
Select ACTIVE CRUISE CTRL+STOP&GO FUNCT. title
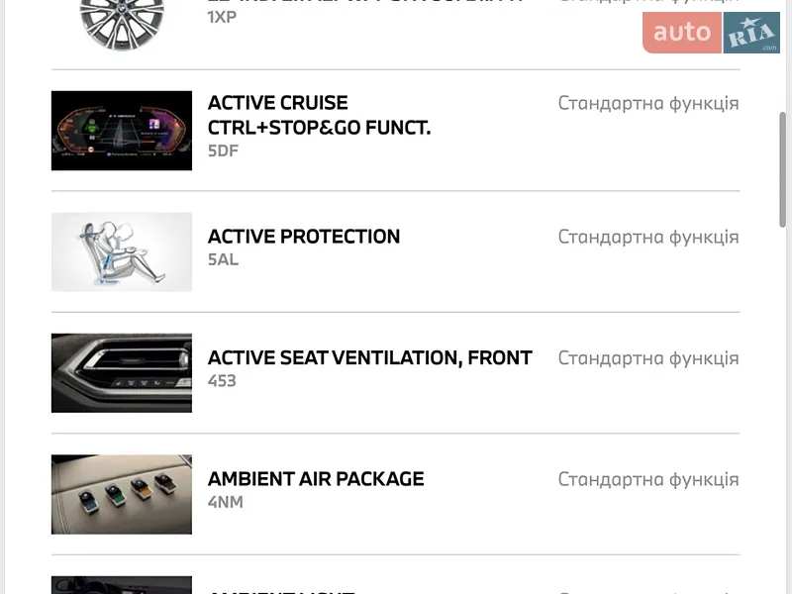[319, 115]
